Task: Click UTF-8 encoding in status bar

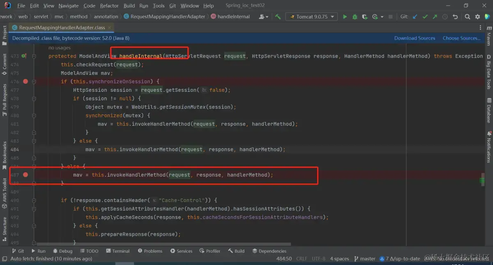Action: (x=318, y=258)
